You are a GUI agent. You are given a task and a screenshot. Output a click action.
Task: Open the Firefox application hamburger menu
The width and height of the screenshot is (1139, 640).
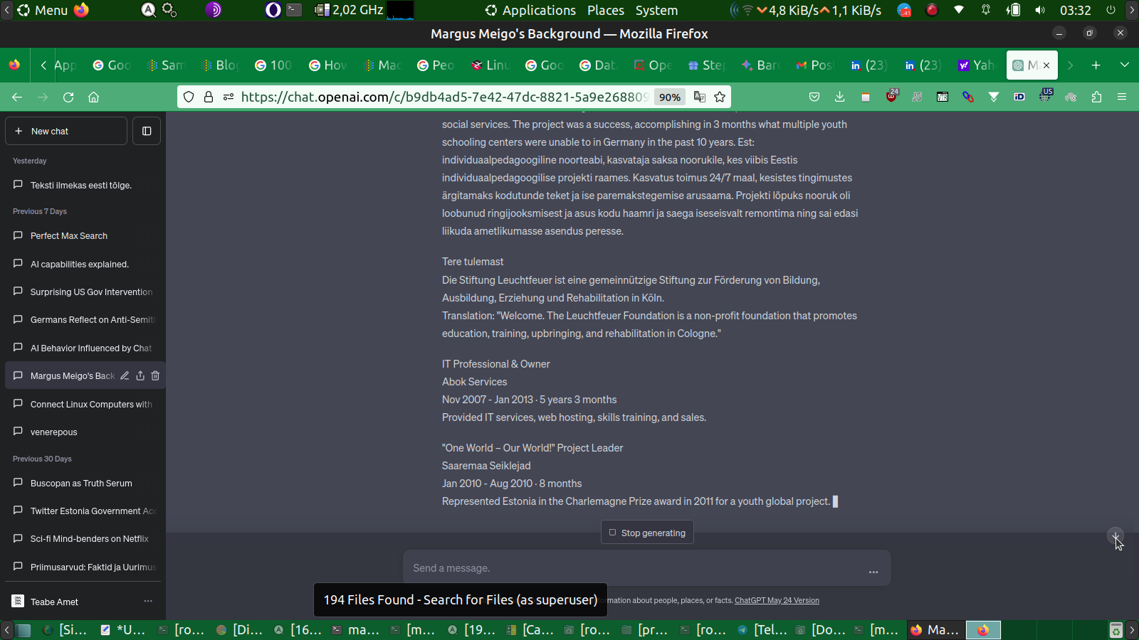tap(1122, 97)
